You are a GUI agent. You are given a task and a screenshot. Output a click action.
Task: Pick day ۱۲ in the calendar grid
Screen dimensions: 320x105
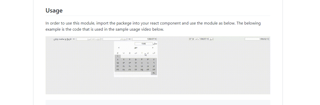pyautogui.click(x=136, y=63)
